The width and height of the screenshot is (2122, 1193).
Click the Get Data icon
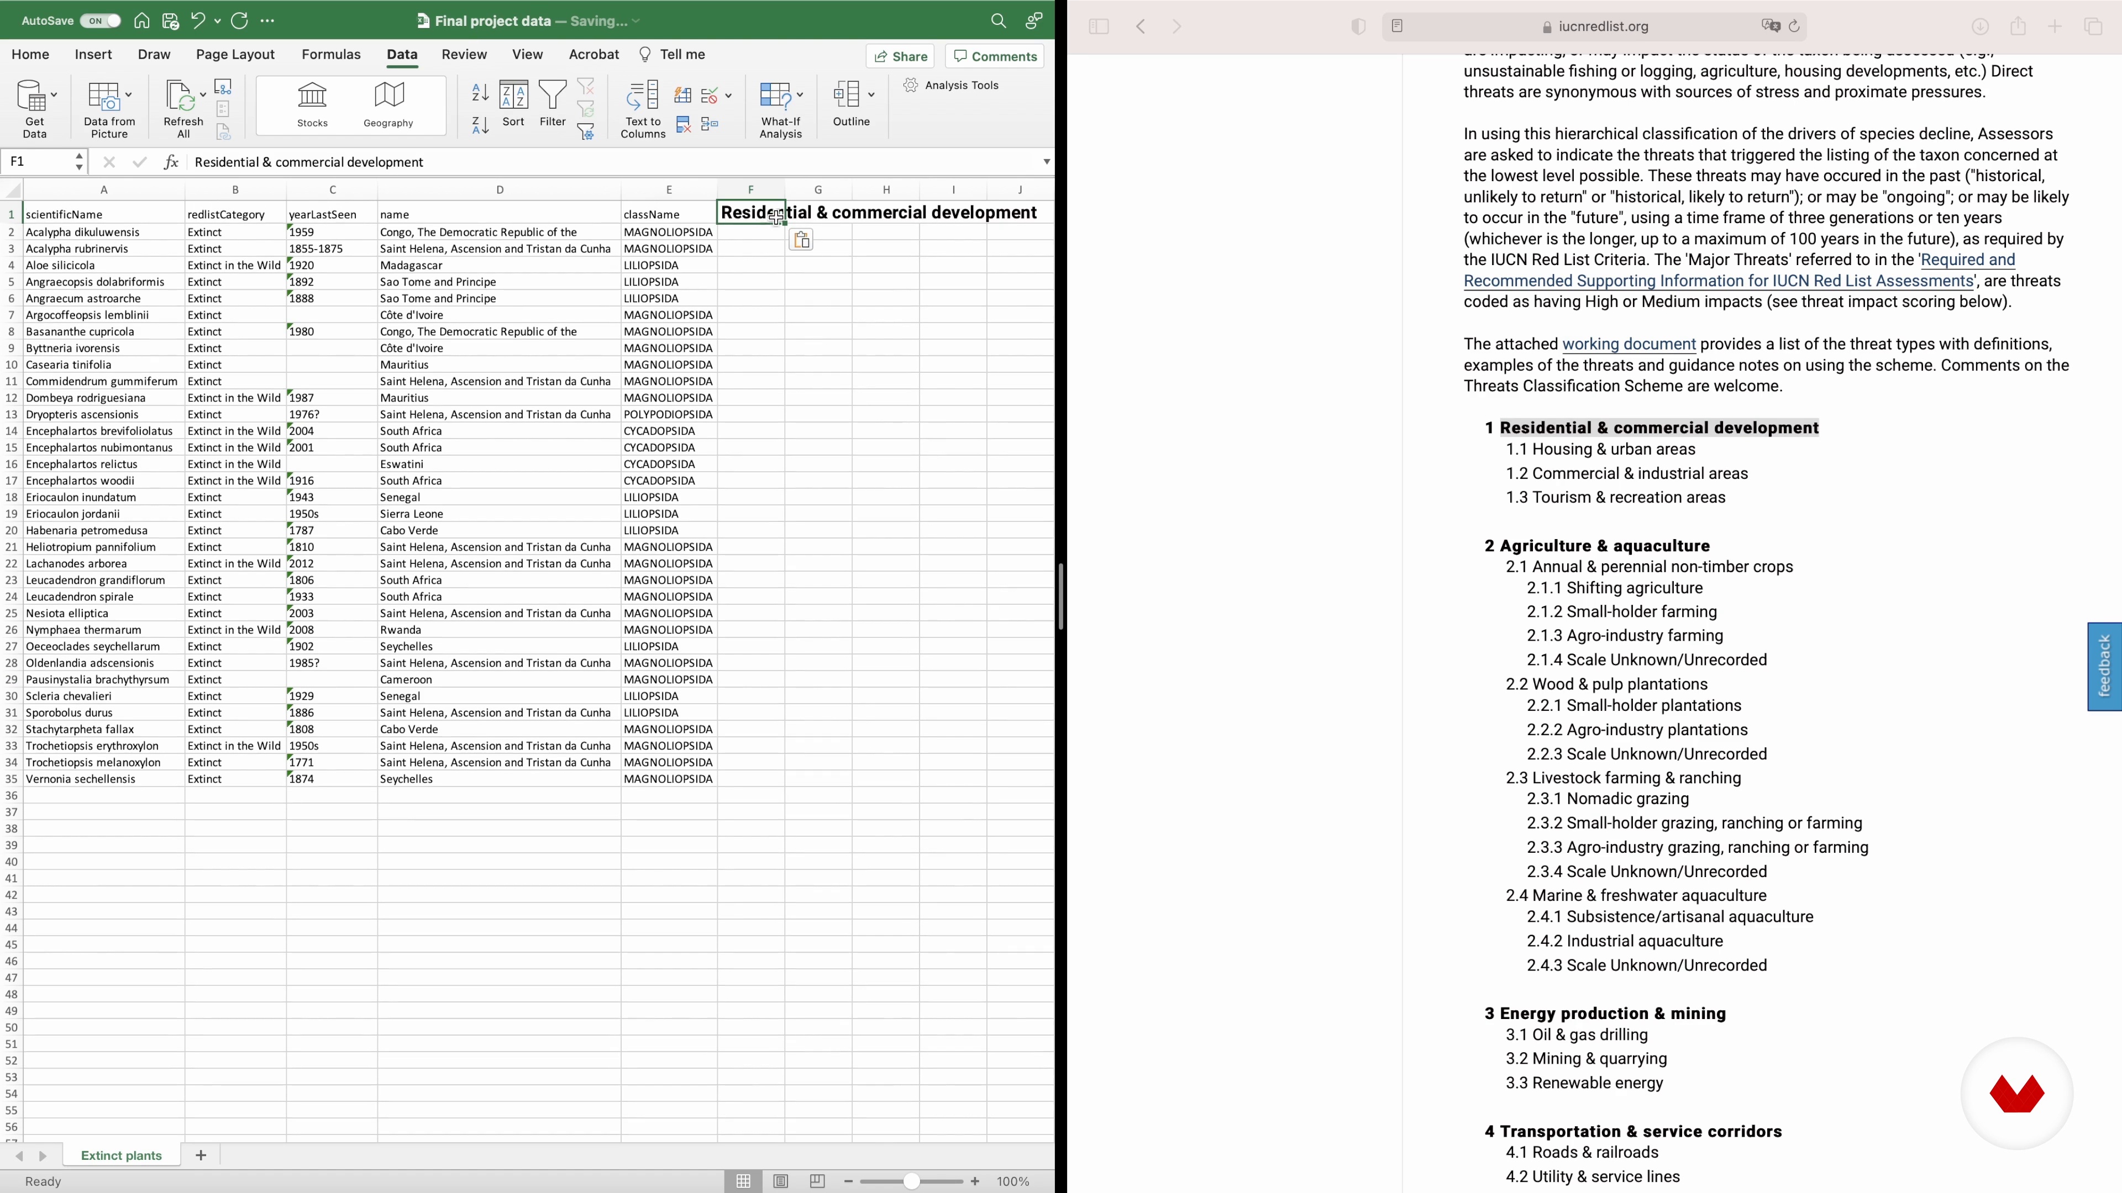point(31,96)
